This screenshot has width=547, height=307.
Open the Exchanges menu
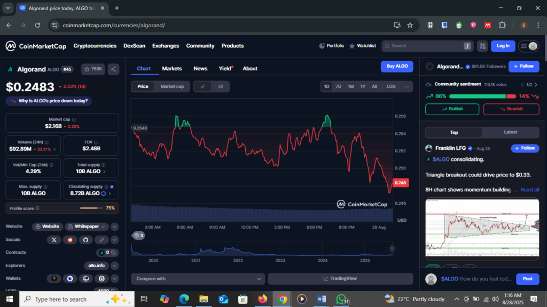pyautogui.click(x=166, y=46)
